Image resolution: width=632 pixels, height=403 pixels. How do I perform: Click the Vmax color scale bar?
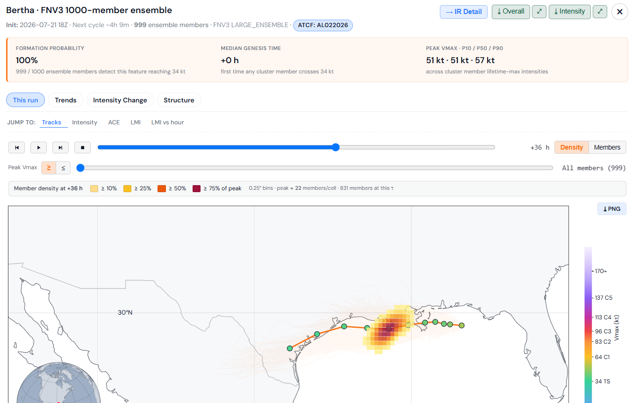(588, 325)
